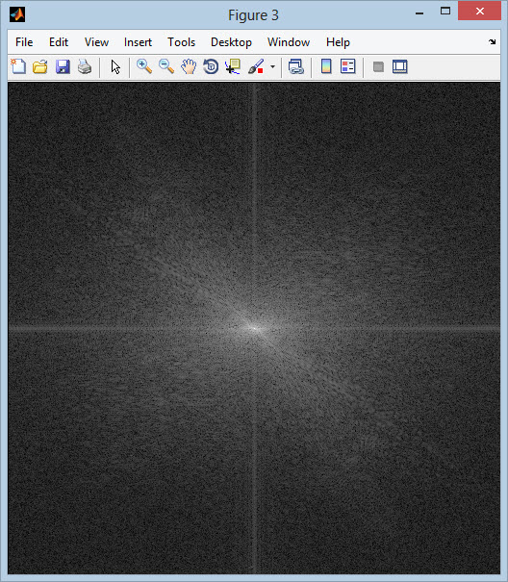Image resolution: width=508 pixels, height=582 pixels.
Task: Select the Edit Plot arrow tool
Action: pos(115,67)
